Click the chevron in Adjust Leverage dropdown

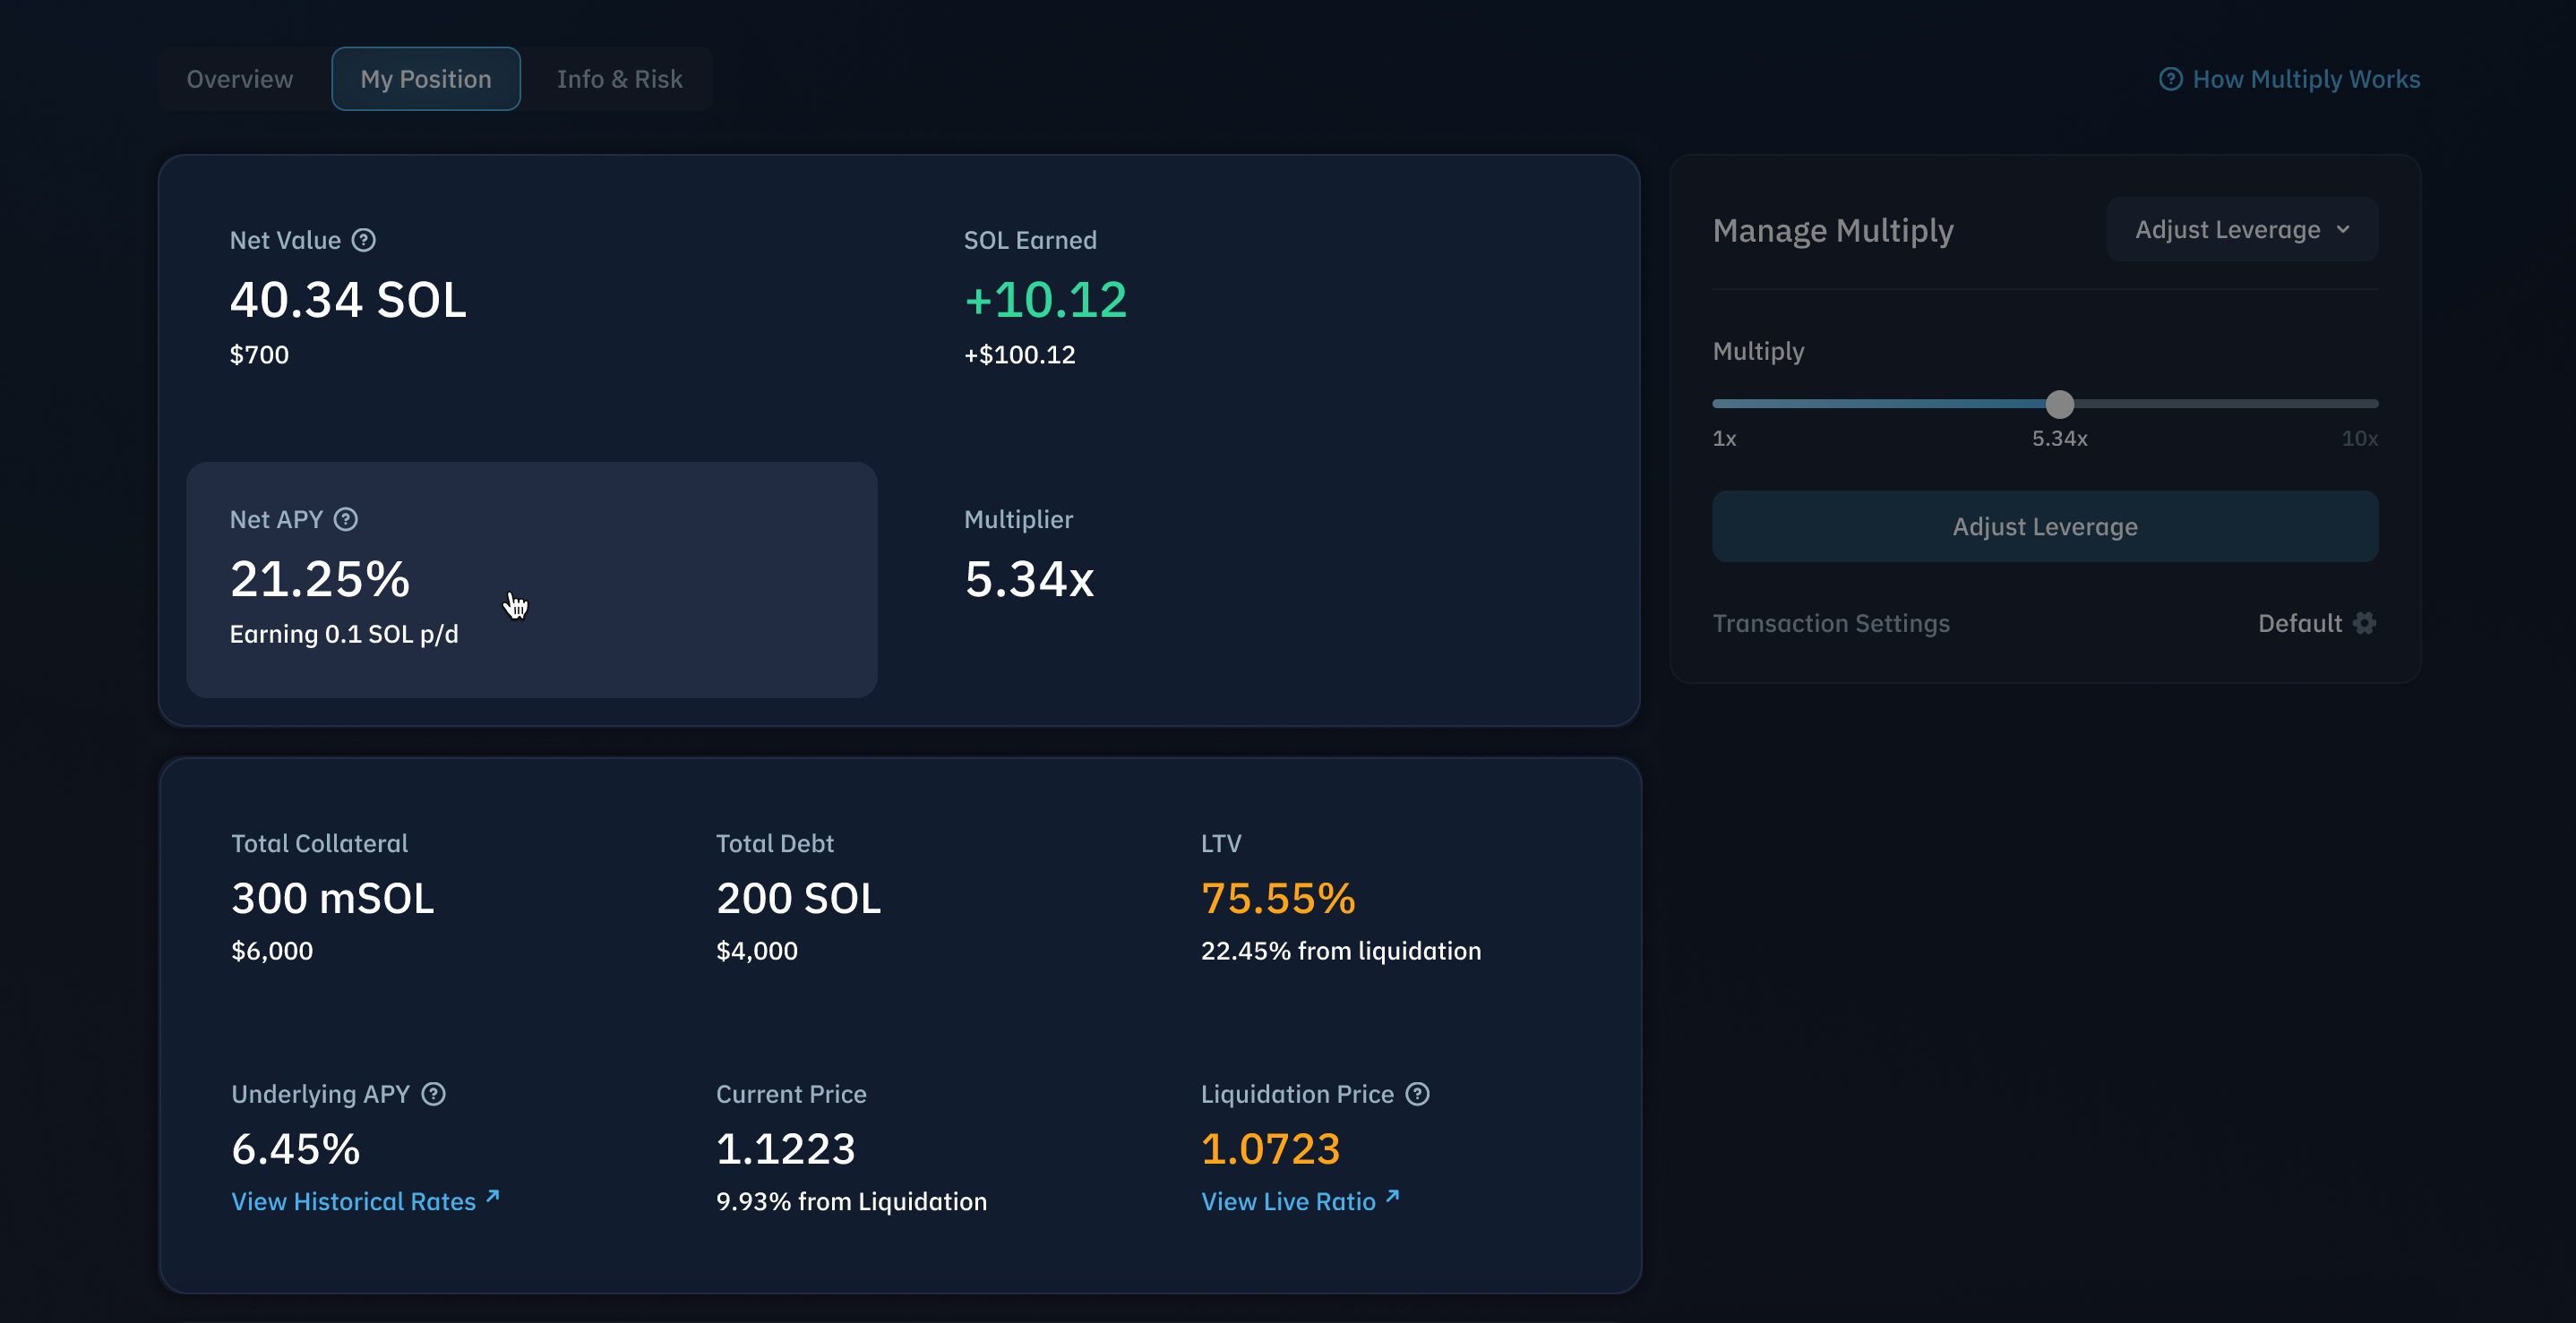pos(2343,230)
